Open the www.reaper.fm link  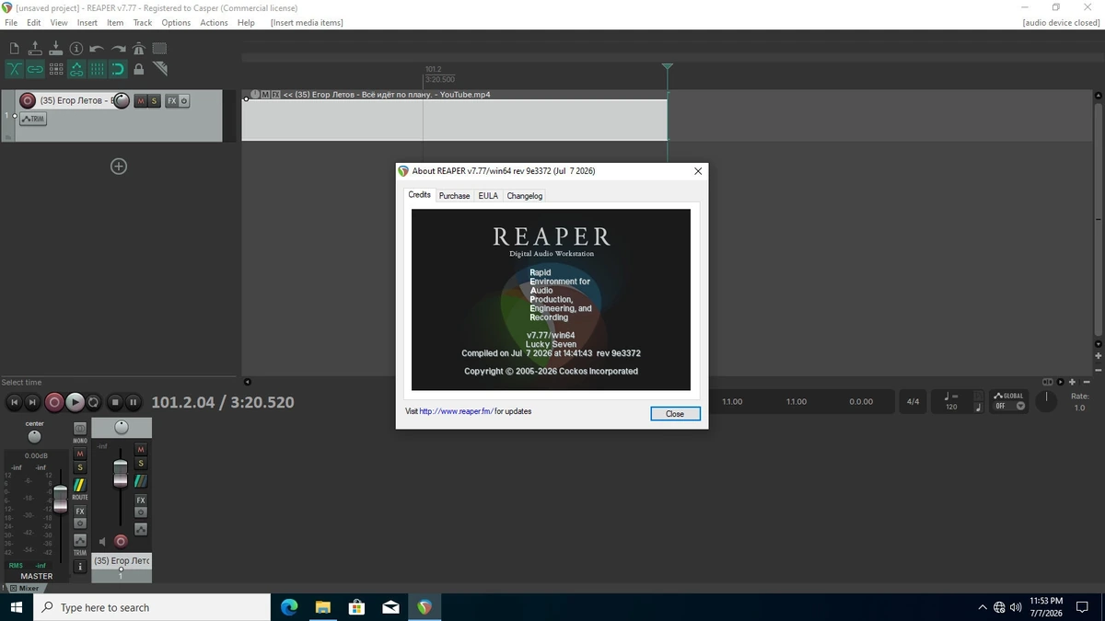click(x=457, y=411)
